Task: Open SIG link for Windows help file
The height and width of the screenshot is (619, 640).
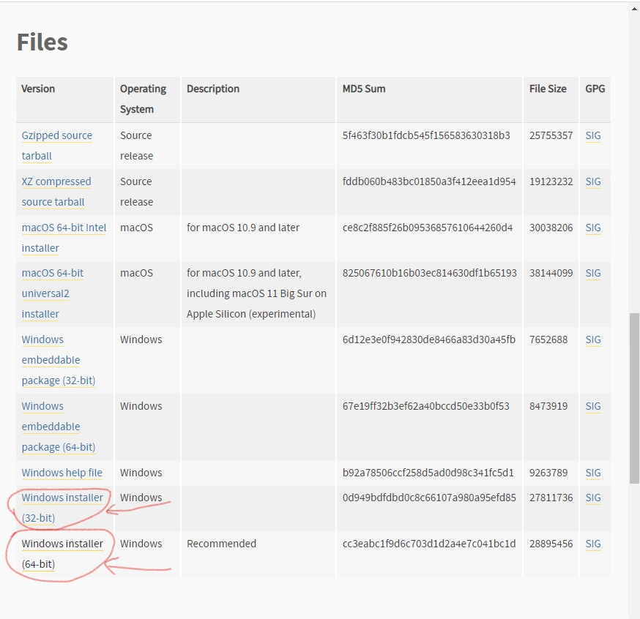Action: pos(593,473)
